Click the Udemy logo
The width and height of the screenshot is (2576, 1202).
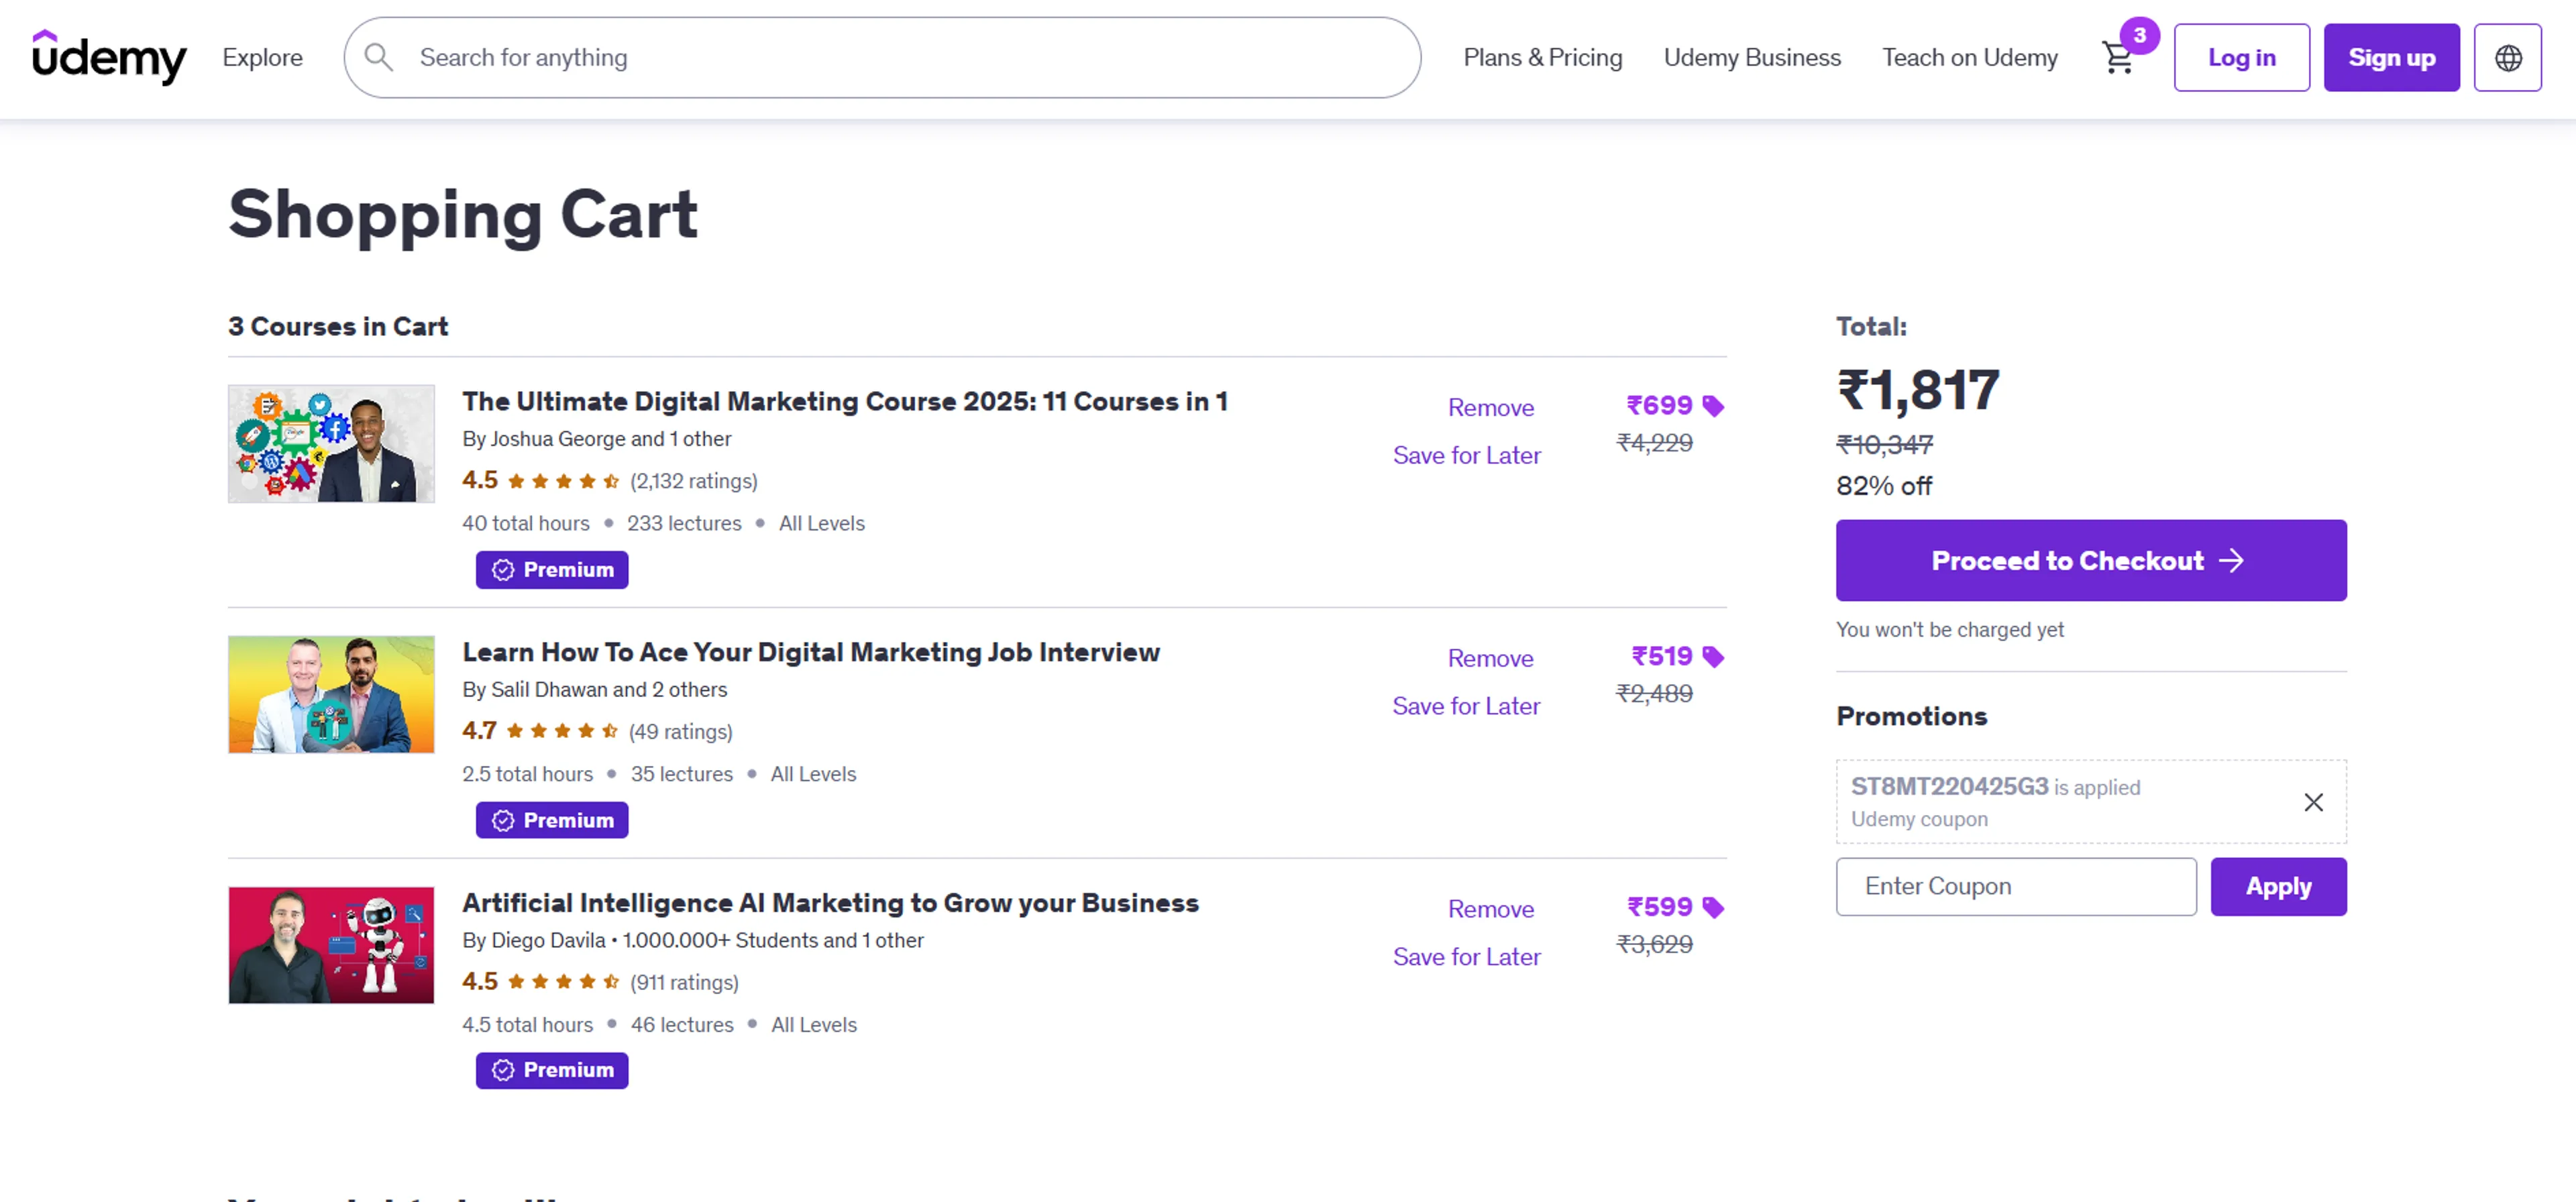click(x=109, y=57)
